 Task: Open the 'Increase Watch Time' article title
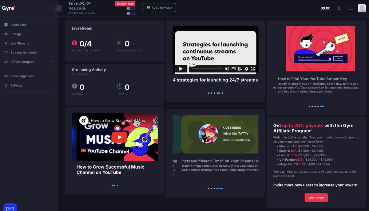click(x=220, y=161)
